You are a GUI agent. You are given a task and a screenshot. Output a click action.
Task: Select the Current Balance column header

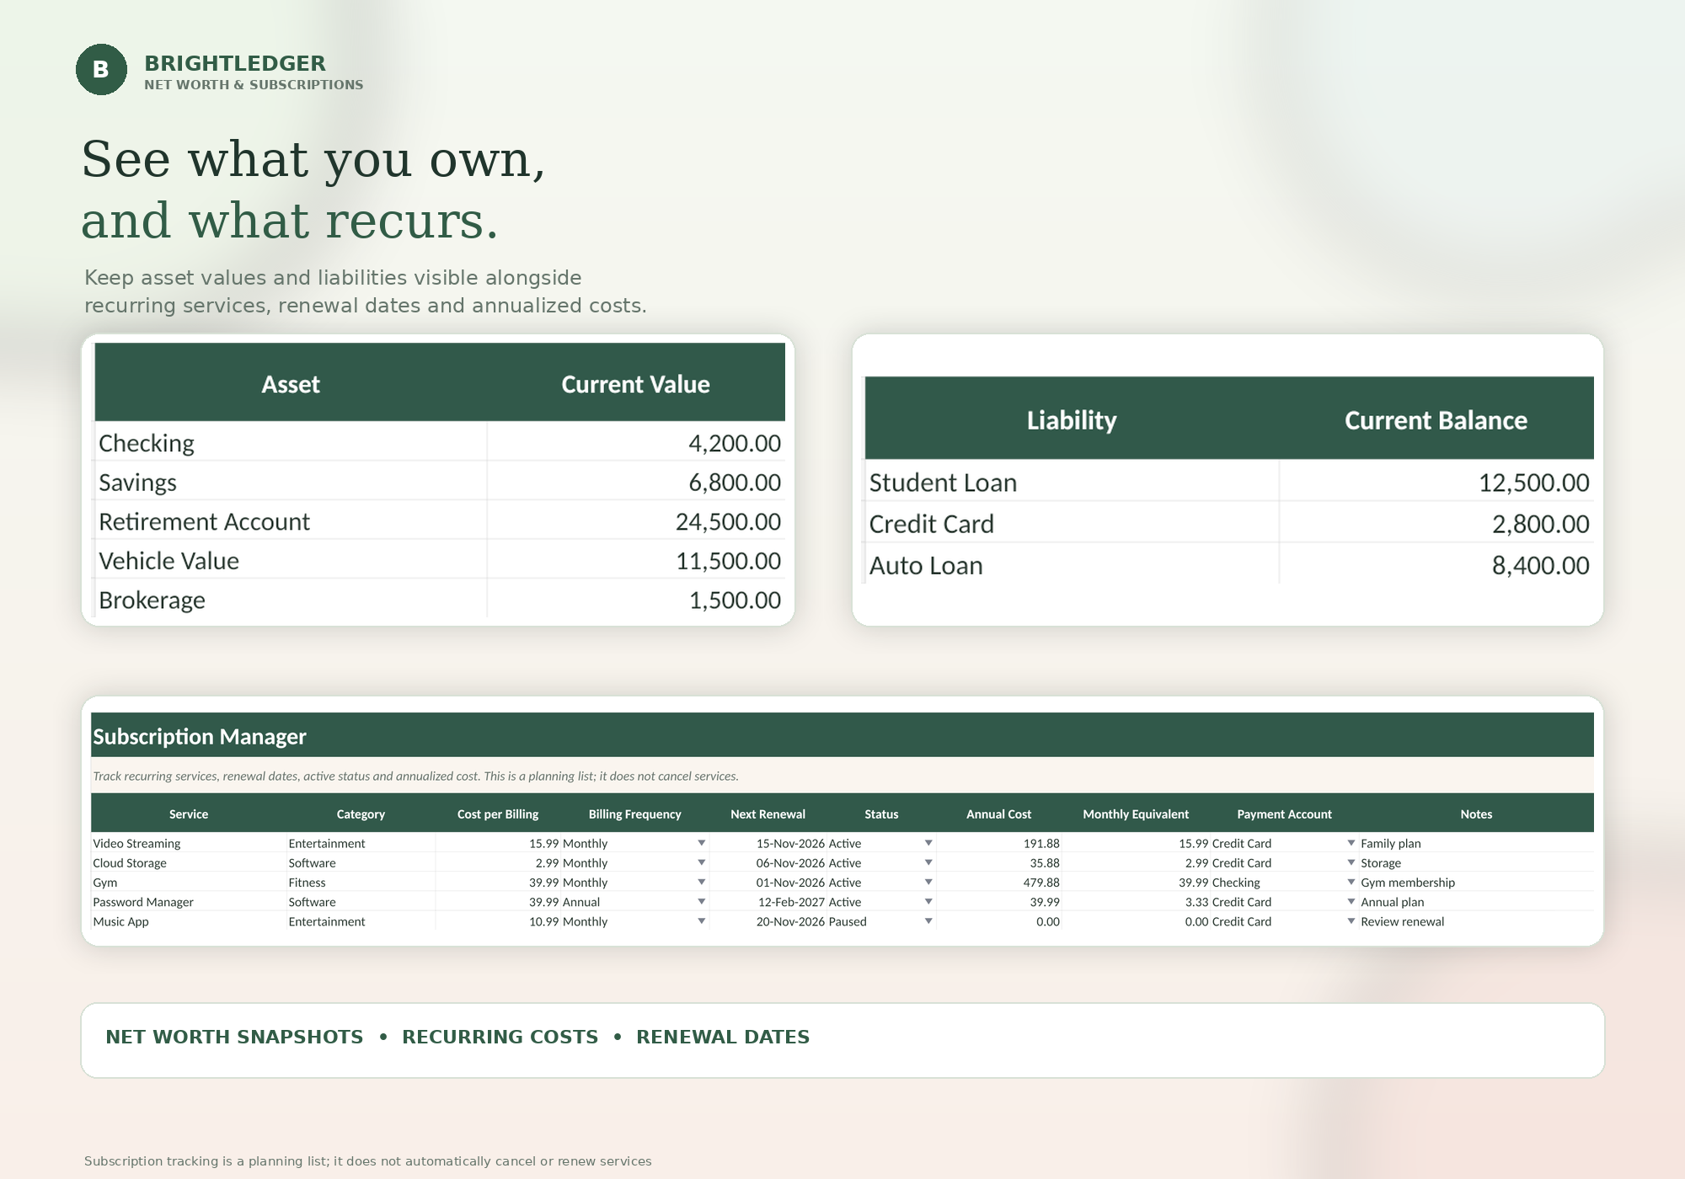click(x=1436, y=419)
